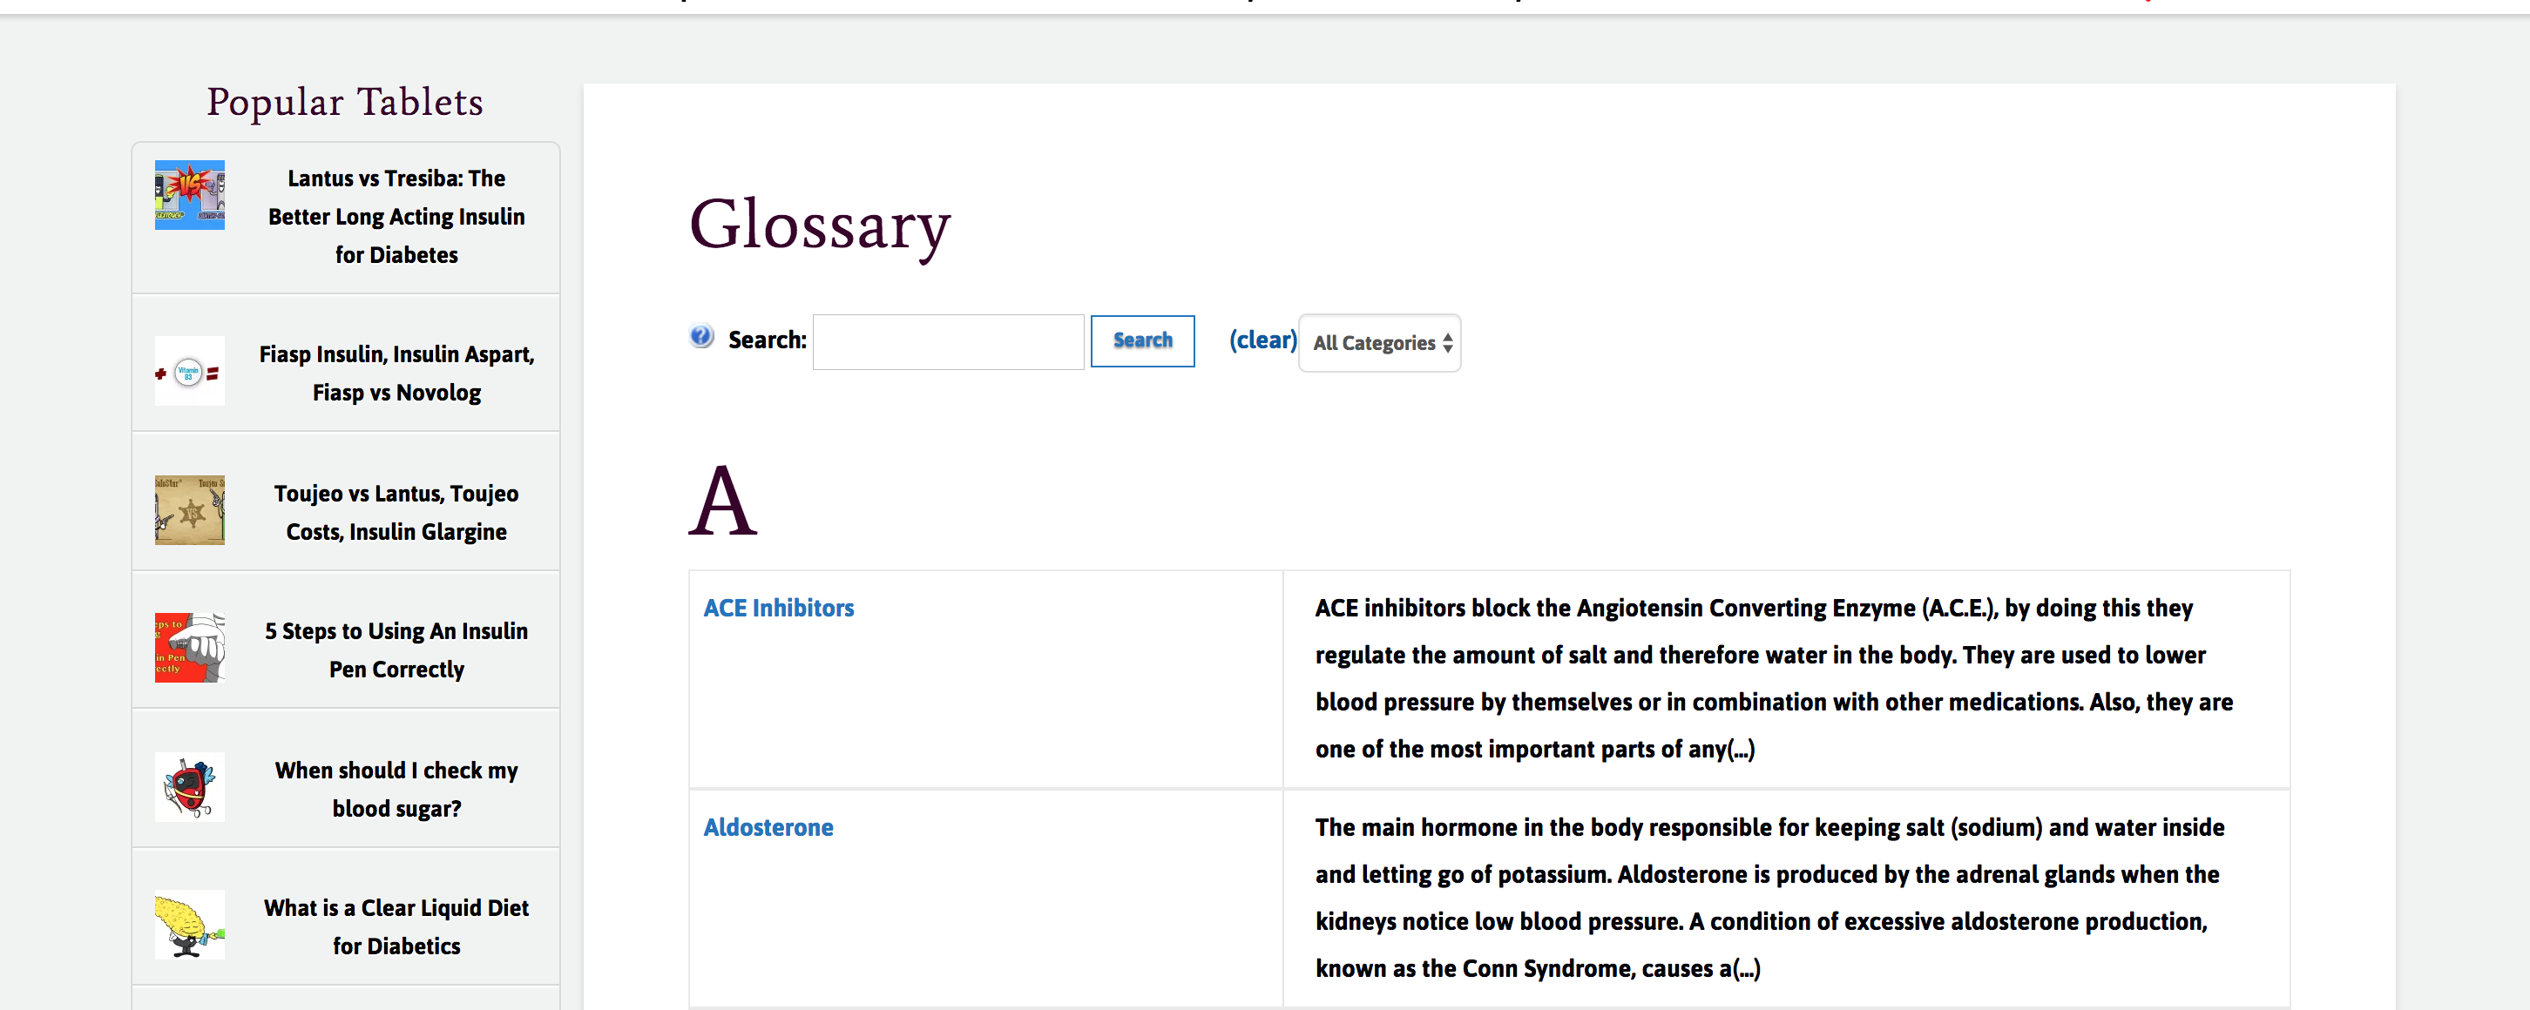Open the All Categories dropdown

(x=1379, y=342)
